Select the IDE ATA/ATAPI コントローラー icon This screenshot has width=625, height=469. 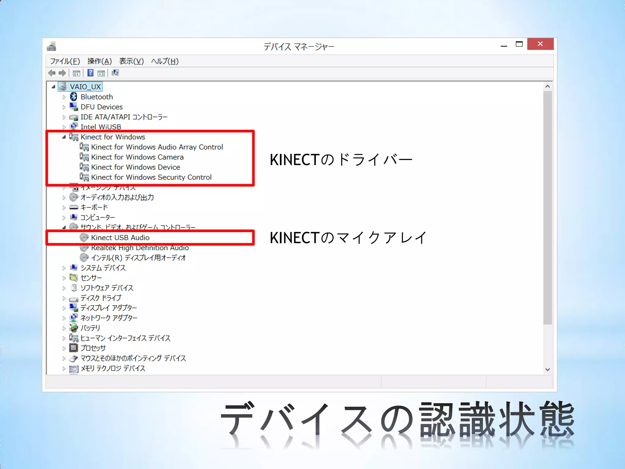click(x=74, y=117)
